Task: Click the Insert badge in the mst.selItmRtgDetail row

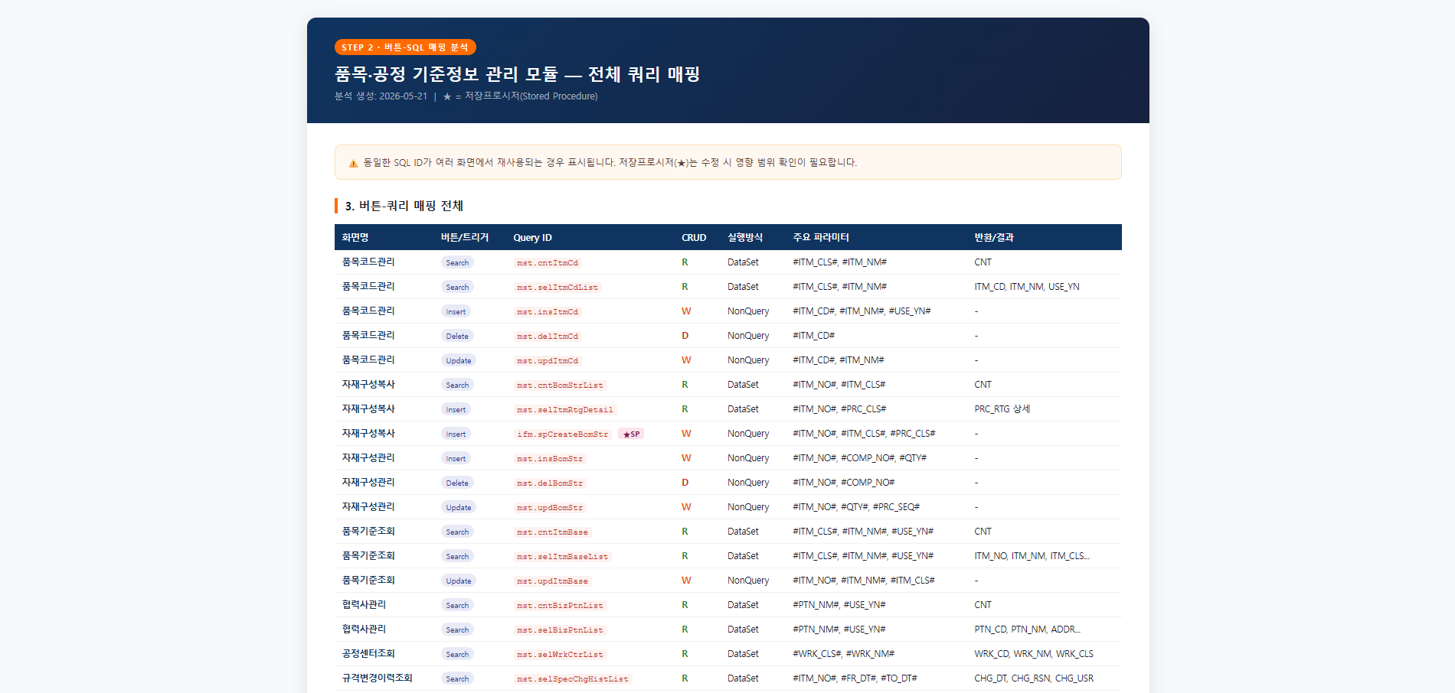Action: [x=456, y=409]
